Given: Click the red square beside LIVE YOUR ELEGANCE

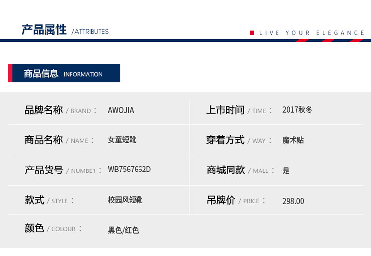Looking at the screenshot, I should tap(252, 33).
